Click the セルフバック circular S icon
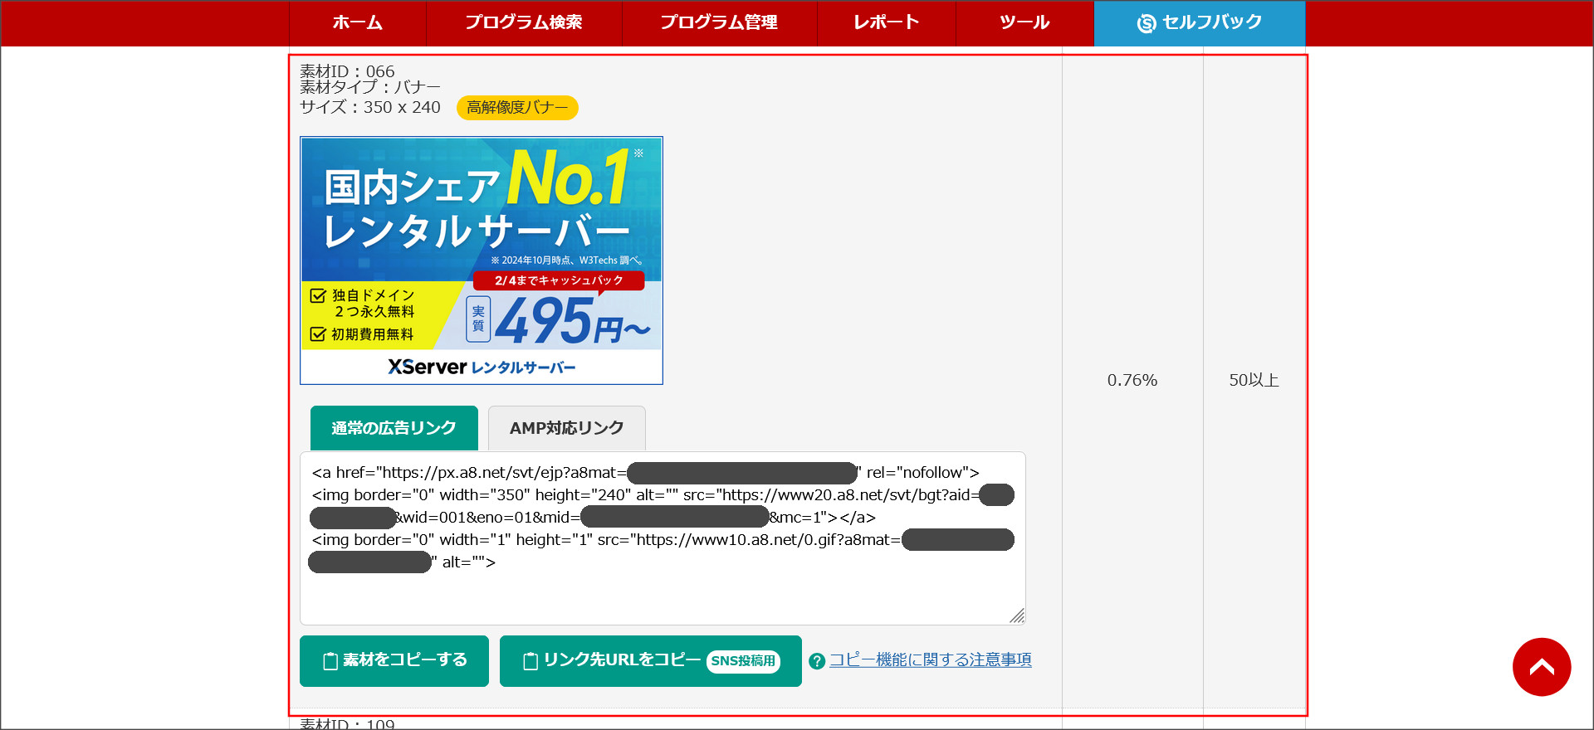The image size is (1594, 730). click(1147, 23)
